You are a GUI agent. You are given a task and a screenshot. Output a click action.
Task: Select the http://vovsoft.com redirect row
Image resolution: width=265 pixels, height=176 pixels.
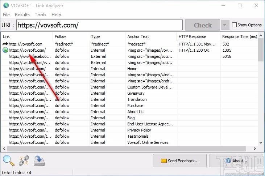click(x=129, y=44)
